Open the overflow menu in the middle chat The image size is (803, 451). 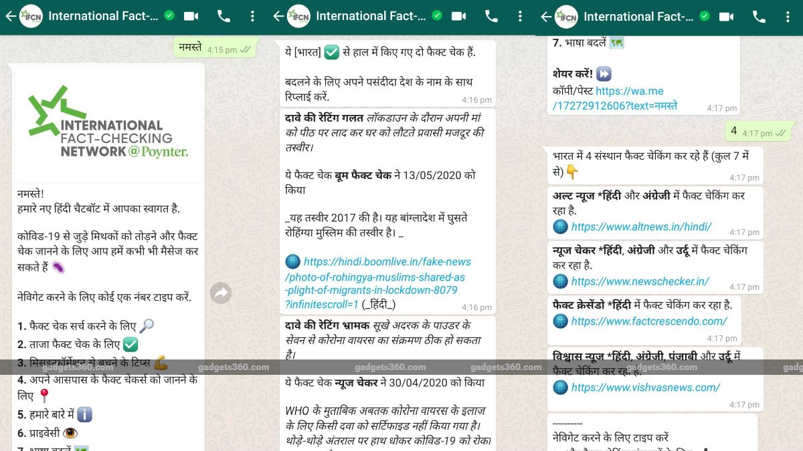520,17
